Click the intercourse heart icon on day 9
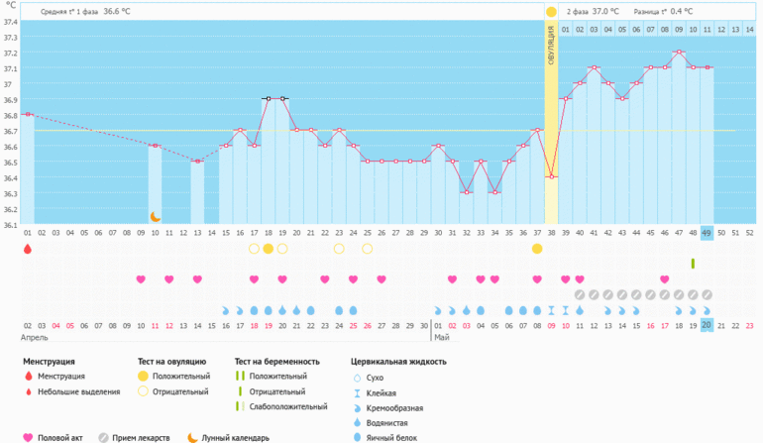The image size is (763, 443). click(141, 279)
